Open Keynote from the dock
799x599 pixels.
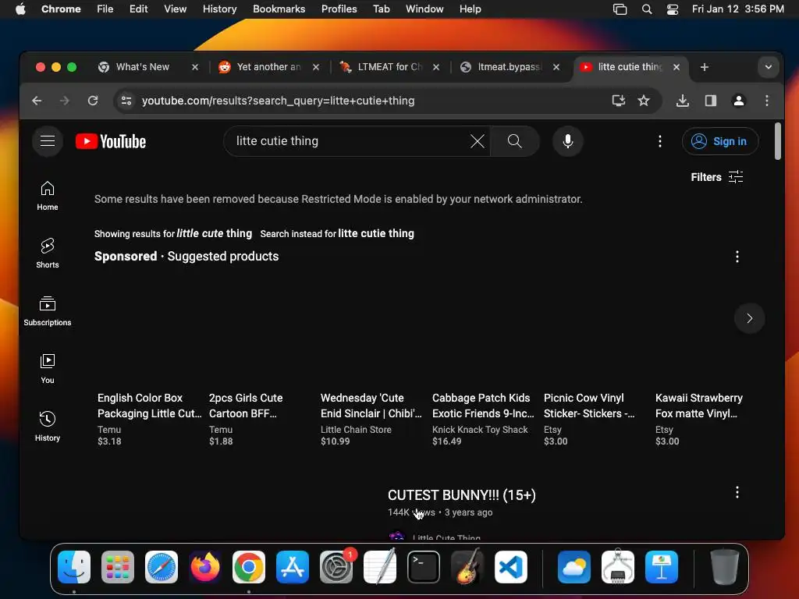click(662, 567)
